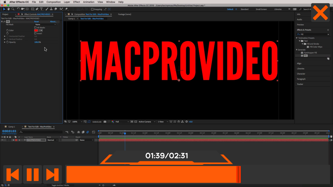Click the reset exposure icon in viewer

[x=187, y=122]
